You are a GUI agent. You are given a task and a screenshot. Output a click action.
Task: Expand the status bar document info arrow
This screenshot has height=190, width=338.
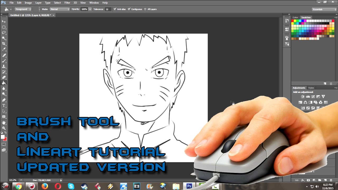(61, 180)
